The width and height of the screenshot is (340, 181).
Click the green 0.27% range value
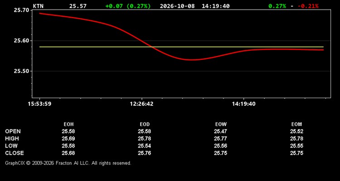click(277, 6)
